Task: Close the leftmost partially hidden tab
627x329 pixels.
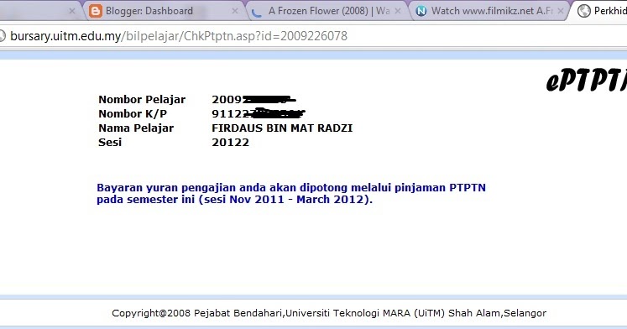Action: (x=72, y=11)
